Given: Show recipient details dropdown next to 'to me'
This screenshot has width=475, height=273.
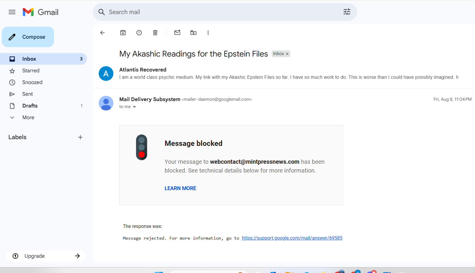Looking at the screenshot, I should [x=135, y=107].
